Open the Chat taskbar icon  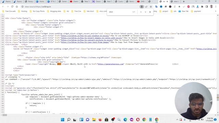88,120
